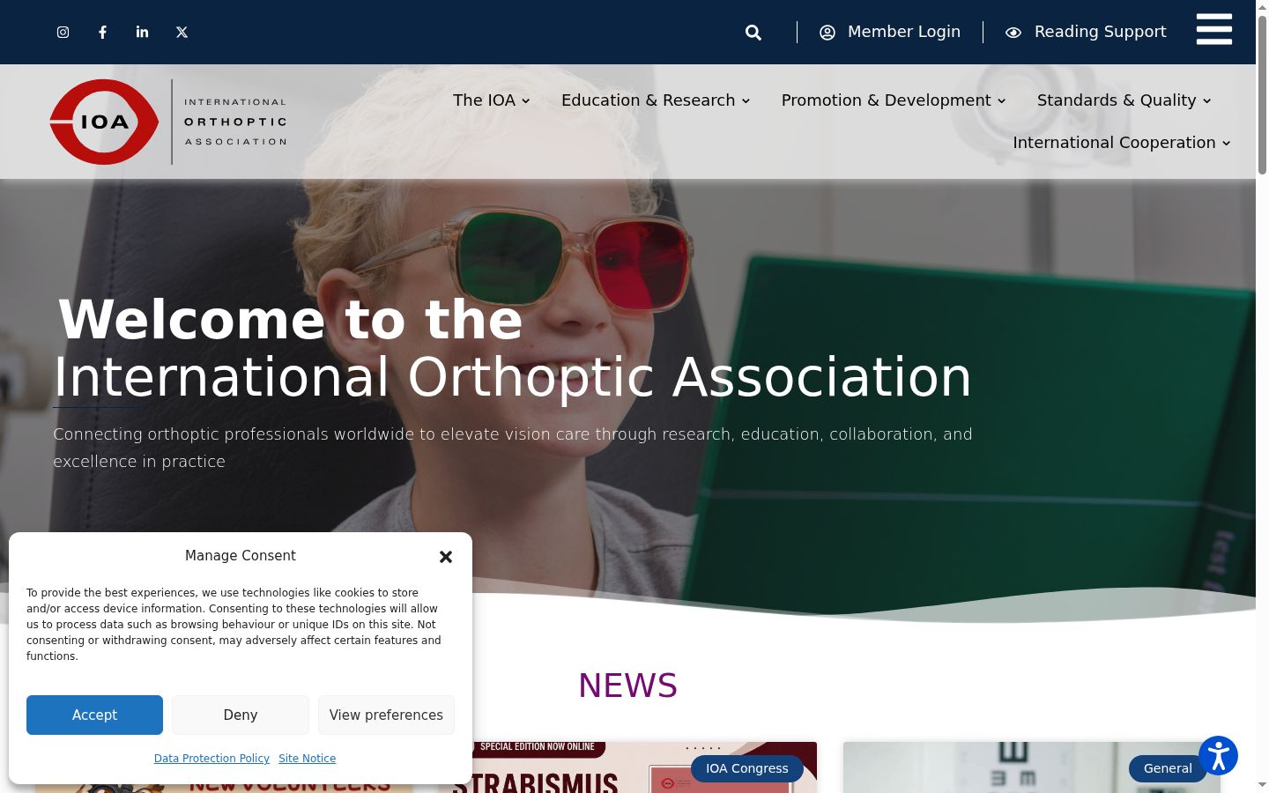Viewport: 1269px width, 793px height.
Task: Click the 'Welcome to the' heading
Action: tap(290, 319)
